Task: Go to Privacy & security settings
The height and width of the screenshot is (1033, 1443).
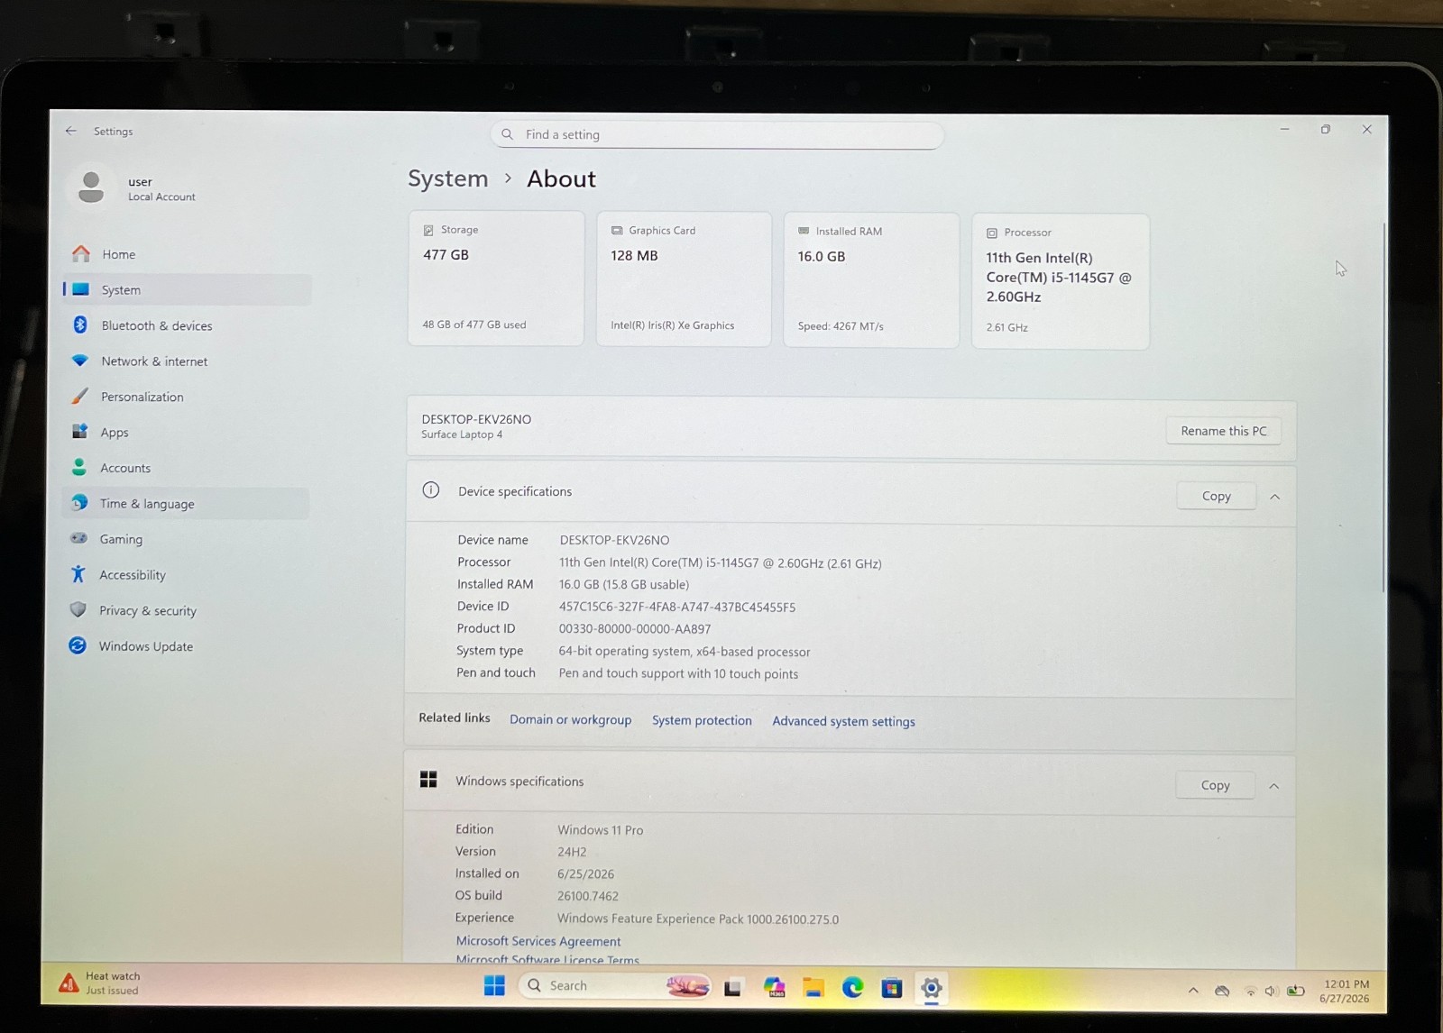Action: click(185, 610)
